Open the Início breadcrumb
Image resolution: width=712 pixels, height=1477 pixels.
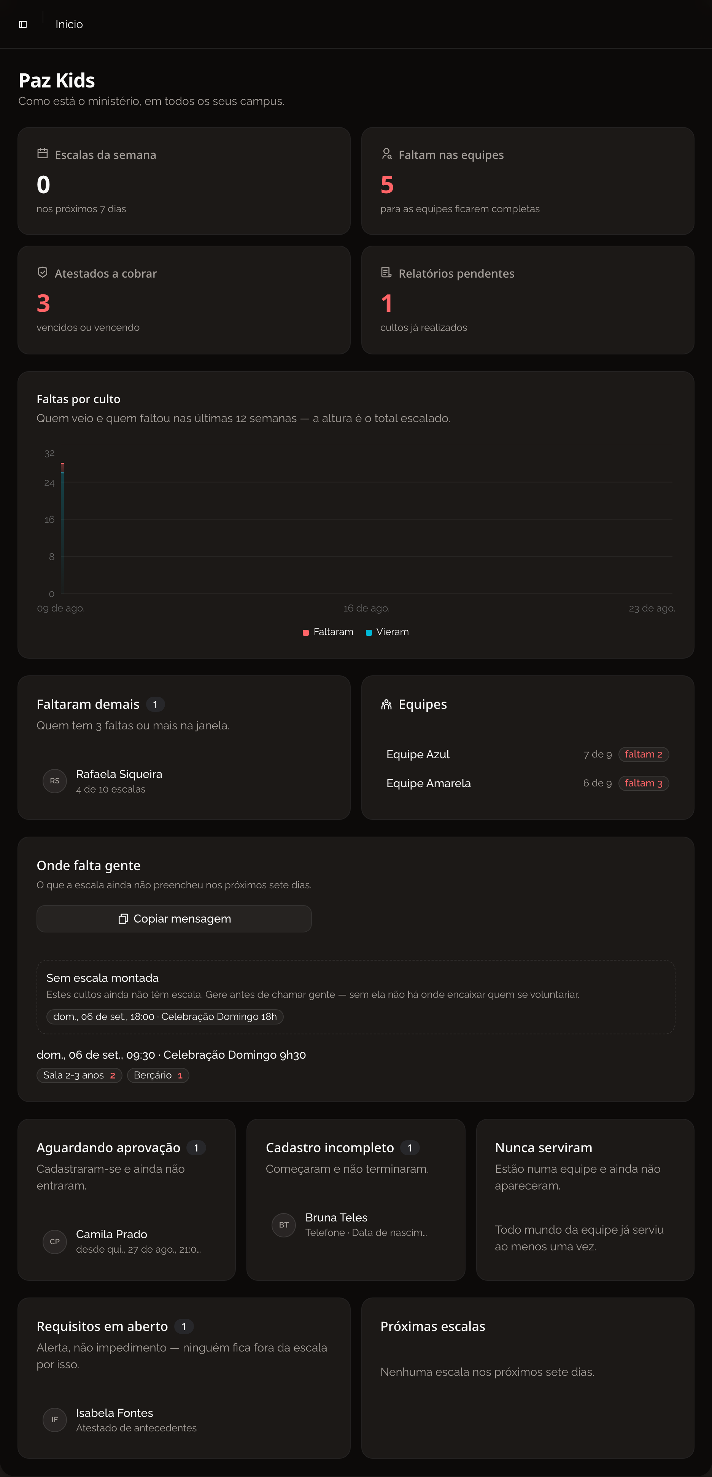(69, 24)
